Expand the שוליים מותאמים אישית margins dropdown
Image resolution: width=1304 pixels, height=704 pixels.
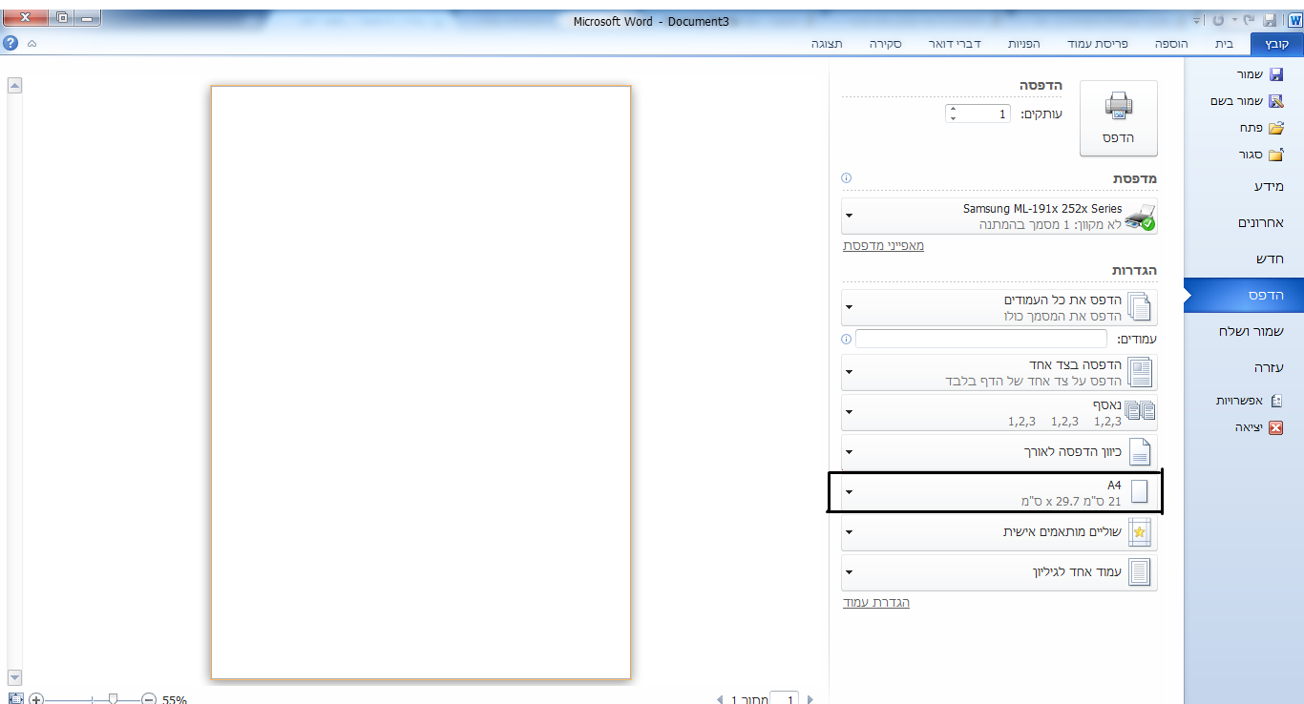point(999,531)
